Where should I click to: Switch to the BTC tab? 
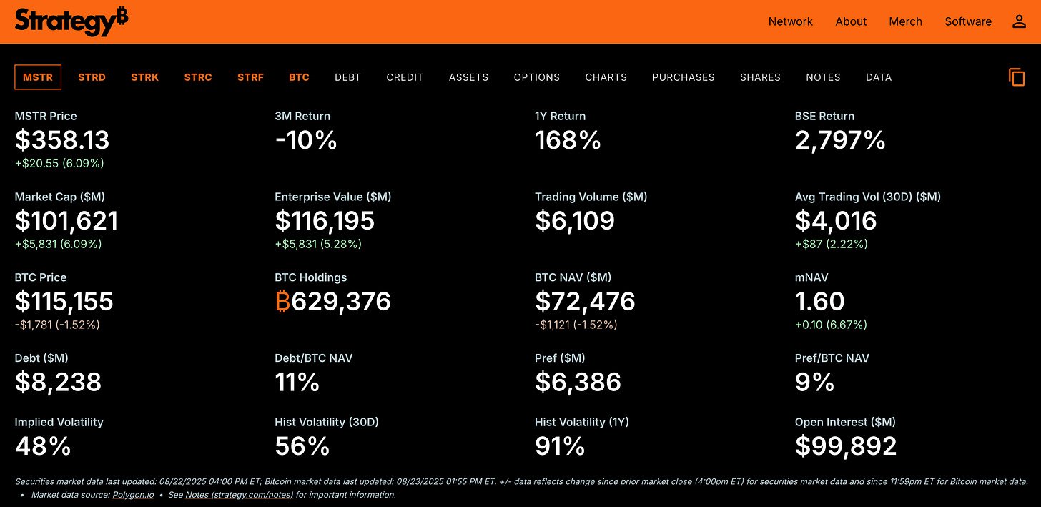pos(299,77)
